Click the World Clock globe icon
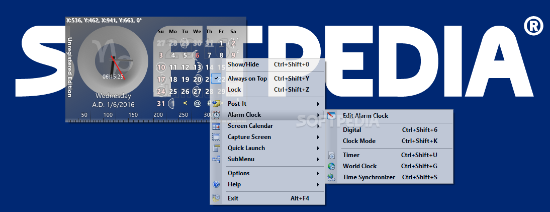Screen dimensions: 550x212 331,166
